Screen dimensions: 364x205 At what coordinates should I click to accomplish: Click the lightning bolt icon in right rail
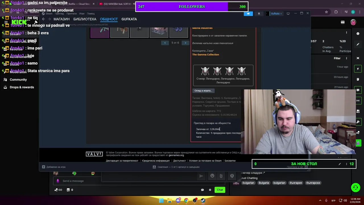[358, 69]
